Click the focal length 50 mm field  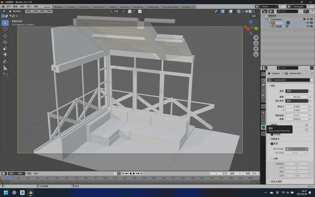(x=297, y=97)
